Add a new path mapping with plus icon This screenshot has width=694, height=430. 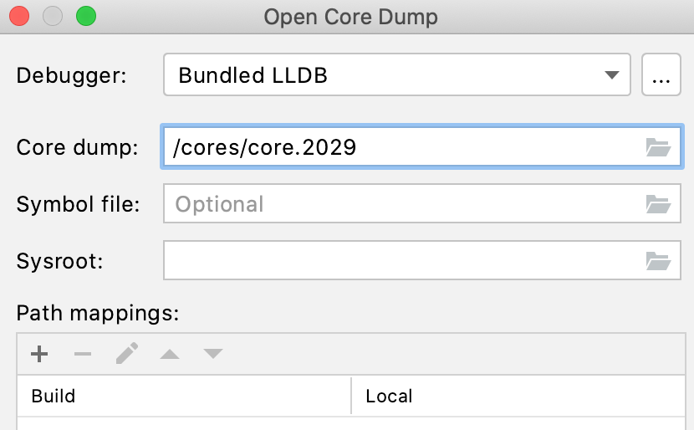point(39,354)
